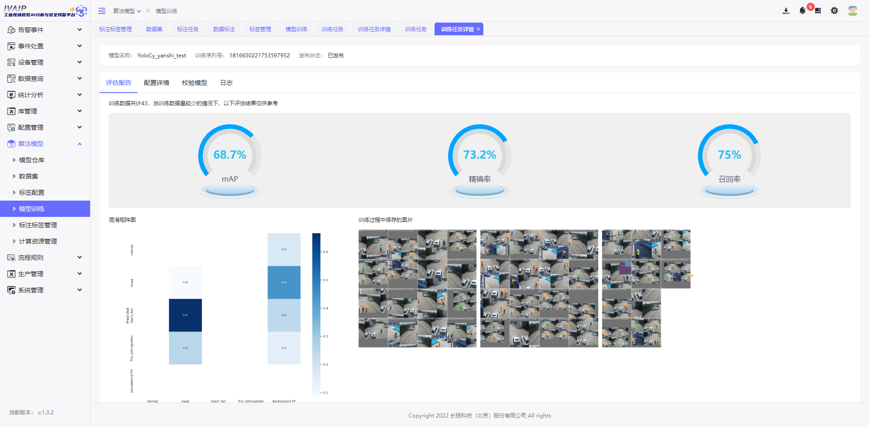The image size is (869, 427).
Task: Go to 计算资源管理 in sidebar
Action: (38, 241)
